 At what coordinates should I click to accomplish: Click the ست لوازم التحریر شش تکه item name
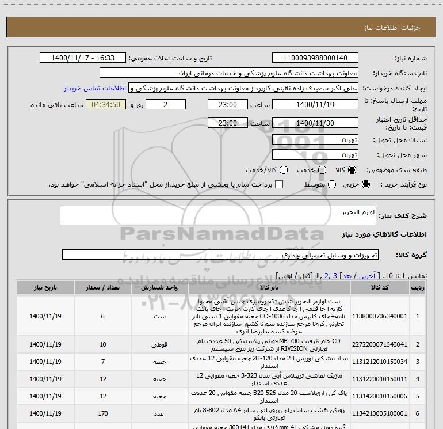[x=269, y=316]
